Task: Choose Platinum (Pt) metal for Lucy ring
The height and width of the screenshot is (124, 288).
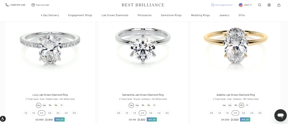Action: click(62, 105)
